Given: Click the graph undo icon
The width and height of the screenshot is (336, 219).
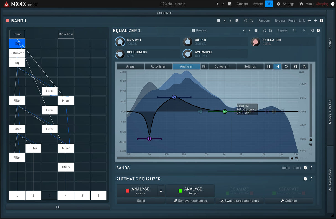Looking at the screenshot, I should (286, 66).
